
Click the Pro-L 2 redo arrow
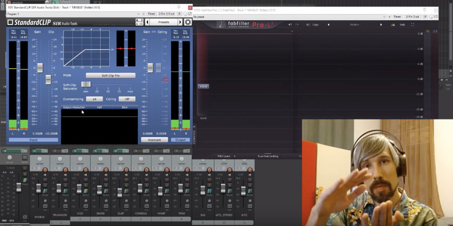[x=296, y=25]
